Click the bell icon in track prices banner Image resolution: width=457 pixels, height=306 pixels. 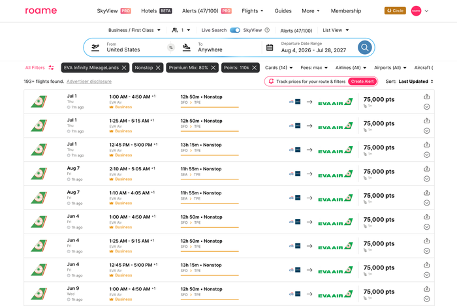[x=271, y=82]
